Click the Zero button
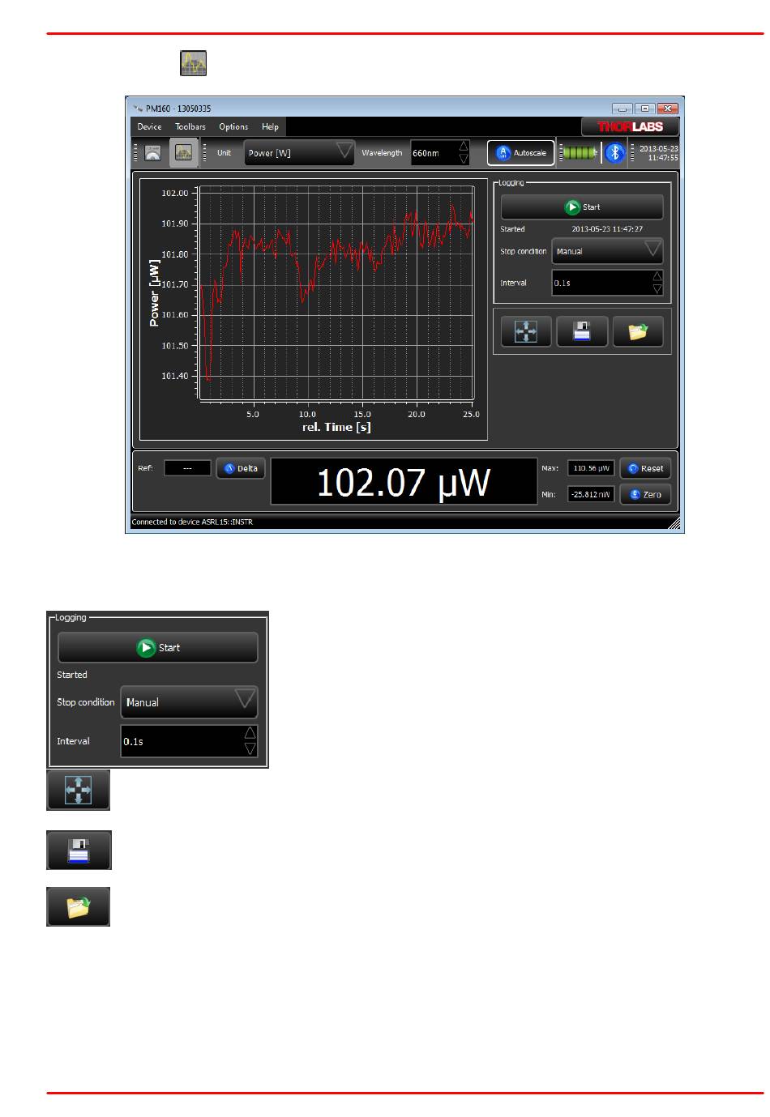The image size is (770, 1117). click(645, 494)
